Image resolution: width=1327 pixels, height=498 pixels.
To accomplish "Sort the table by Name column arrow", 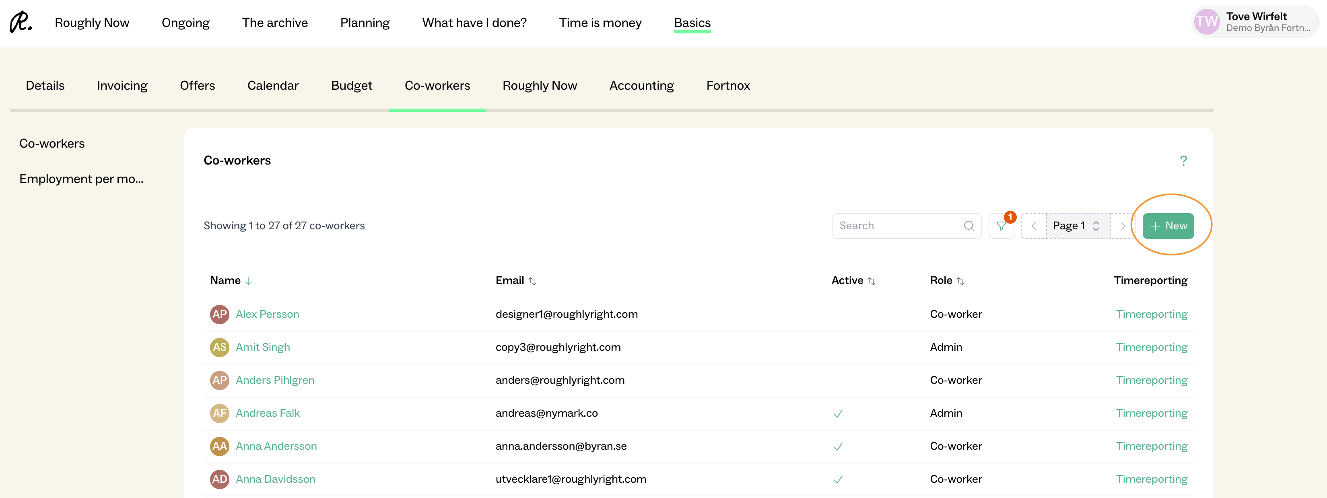I will pyautogui.click(x=249, y=281).
